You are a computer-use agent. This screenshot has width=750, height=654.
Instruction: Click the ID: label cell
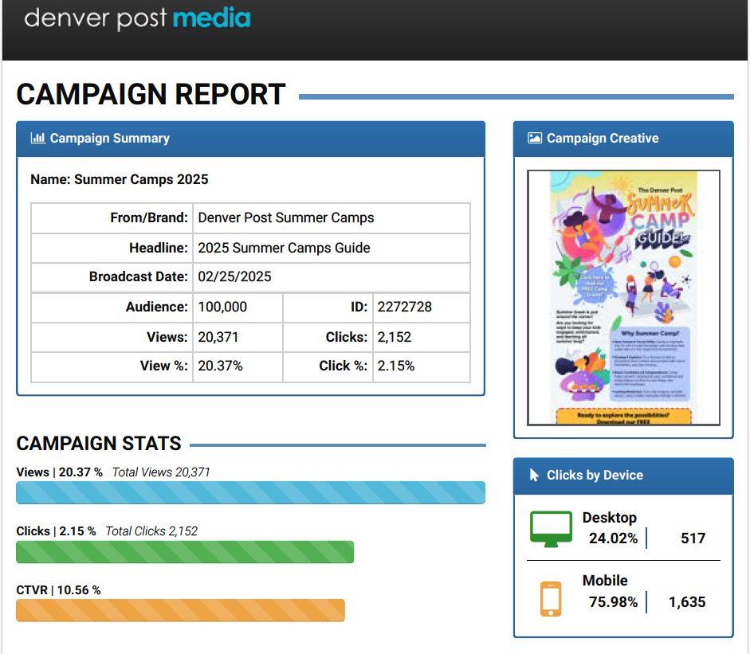(328, 307)
